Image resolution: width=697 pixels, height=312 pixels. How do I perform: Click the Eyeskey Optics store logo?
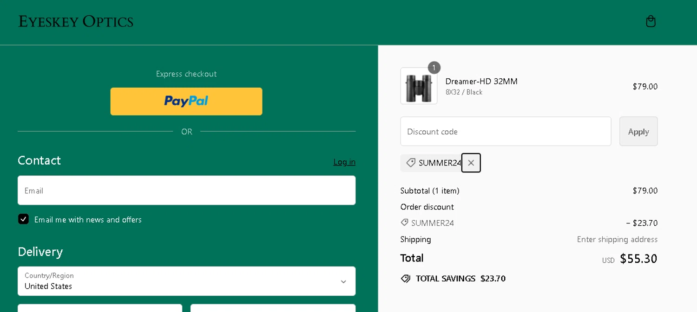(x=76, y=22)
